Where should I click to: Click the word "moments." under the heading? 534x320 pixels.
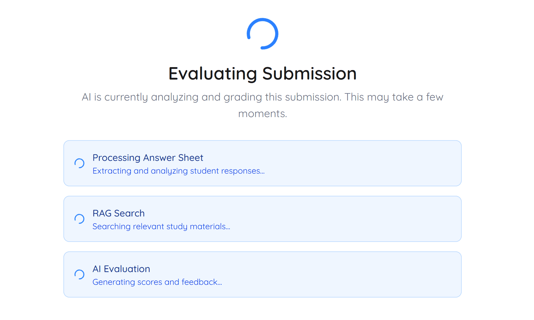(263, 114)
